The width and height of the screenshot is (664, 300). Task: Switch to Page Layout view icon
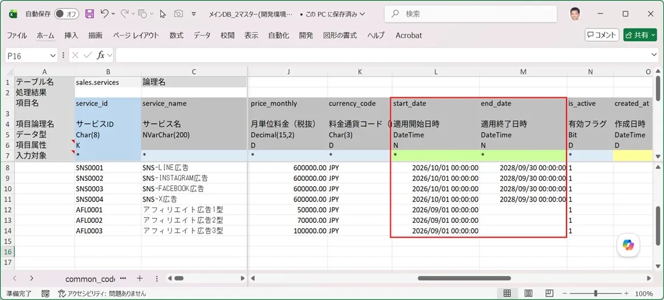coord(528,293)
